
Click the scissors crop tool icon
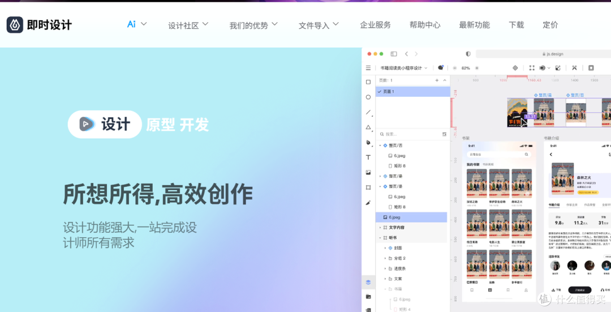tap(574, 68)
